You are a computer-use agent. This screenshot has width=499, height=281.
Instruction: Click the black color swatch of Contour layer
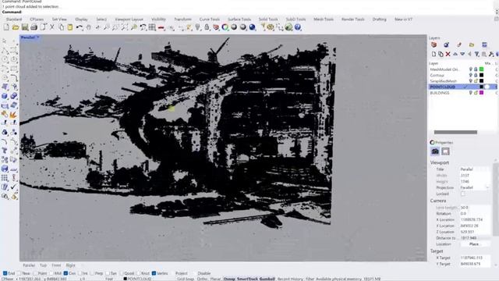(x=482, y=75)
